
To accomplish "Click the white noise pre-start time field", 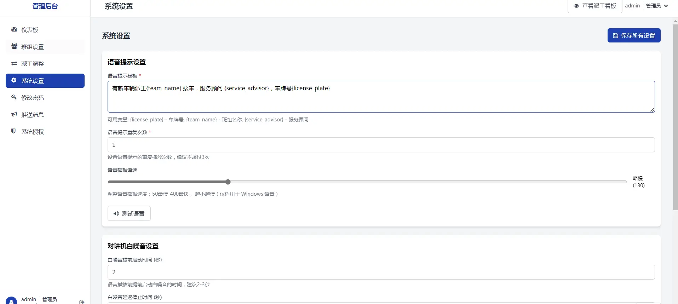I will point(381,272).
